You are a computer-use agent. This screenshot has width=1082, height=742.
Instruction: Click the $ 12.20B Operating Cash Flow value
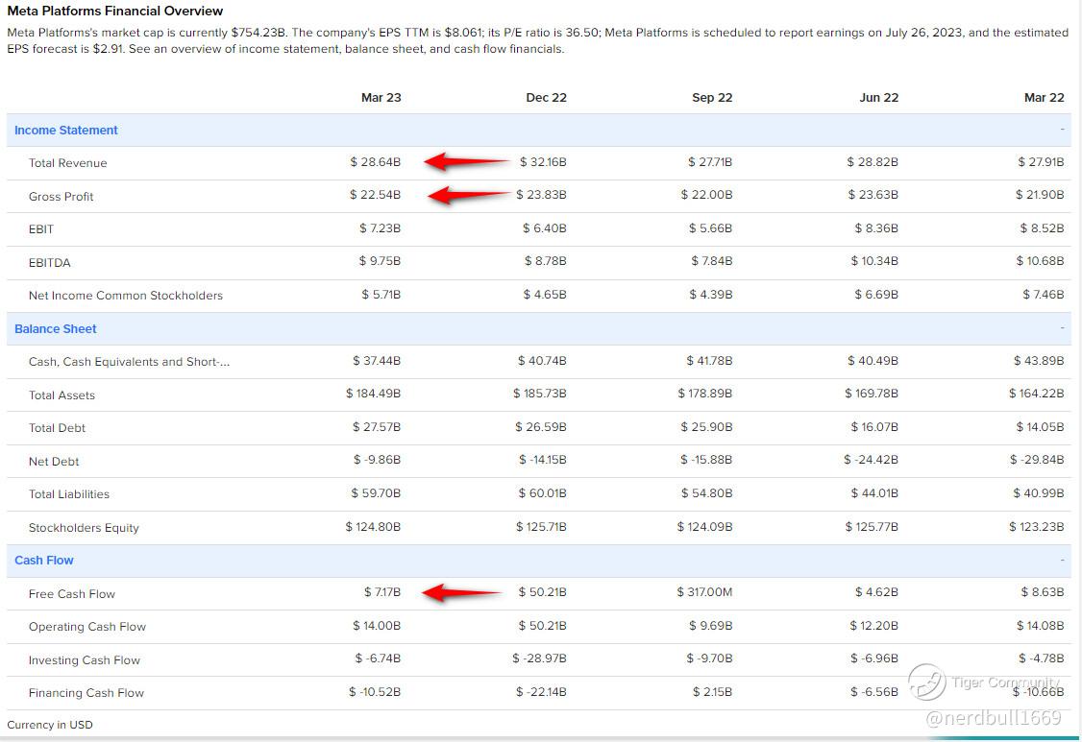click(874, 626)
